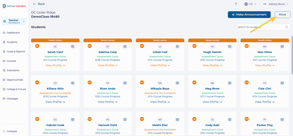Open Goals & Reports in sidebar

14,52
